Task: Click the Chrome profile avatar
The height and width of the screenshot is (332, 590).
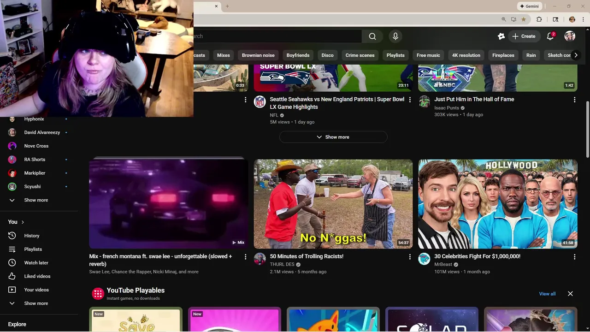Action: pyautogui.click(x=572, y=19)
